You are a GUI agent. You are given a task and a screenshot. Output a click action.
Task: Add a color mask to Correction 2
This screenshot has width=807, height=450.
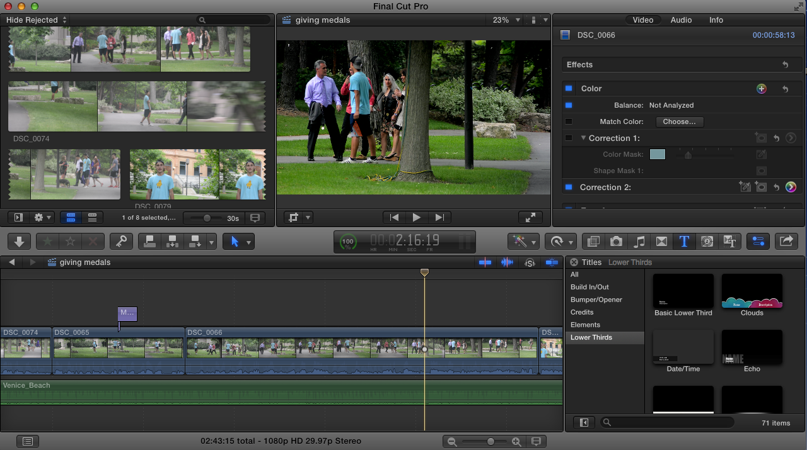(745, 187)
